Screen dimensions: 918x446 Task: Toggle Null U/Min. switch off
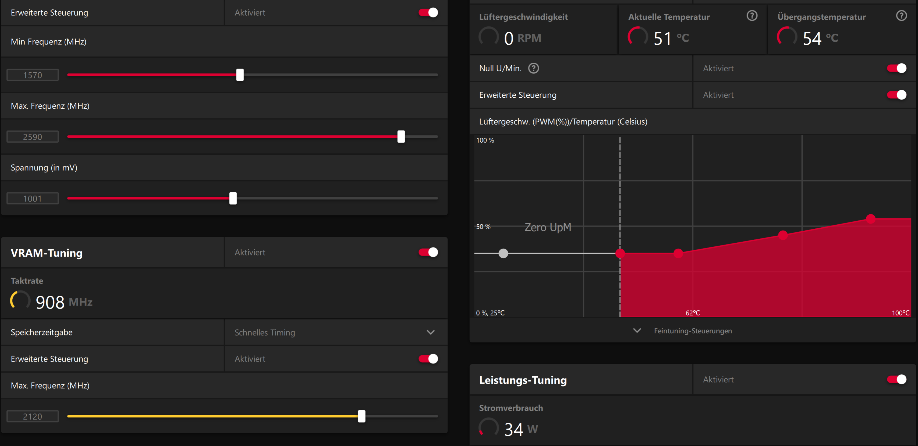coord(897,68)
